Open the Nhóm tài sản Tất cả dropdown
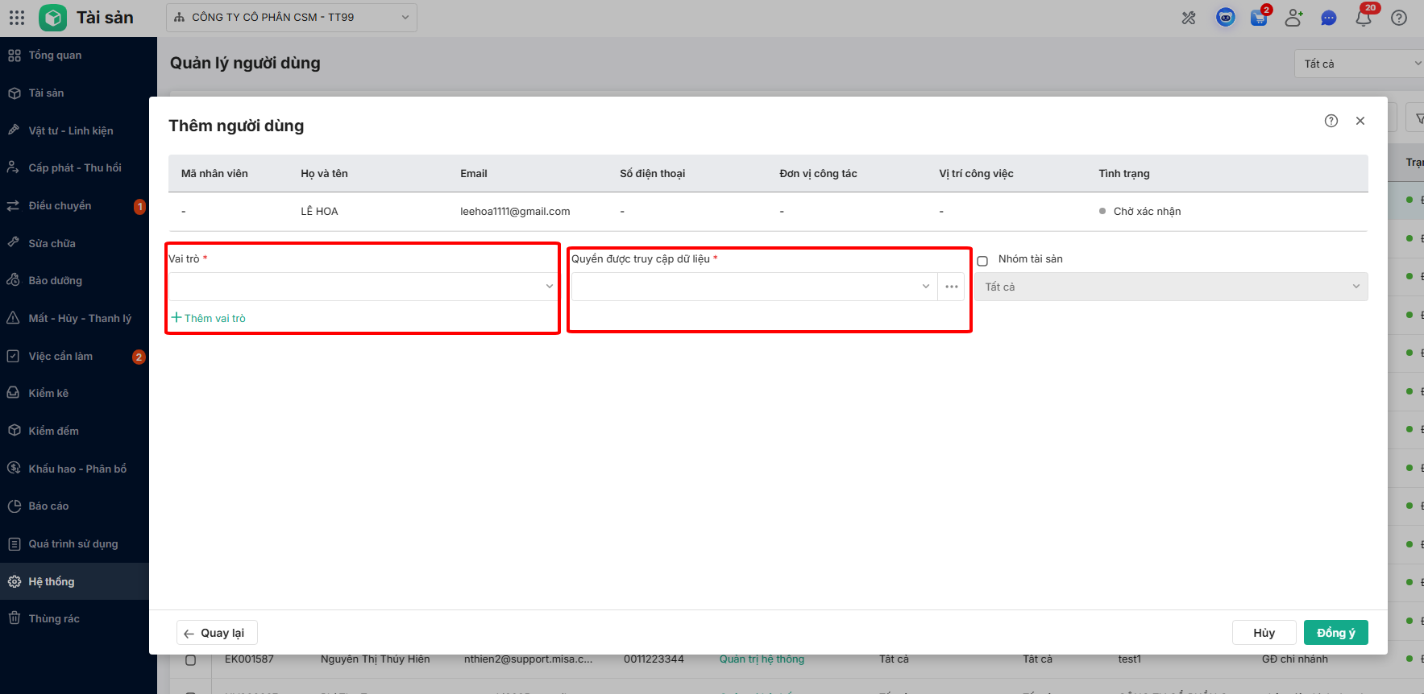Screen dimensions: 1424x694 click(1172, 287)
